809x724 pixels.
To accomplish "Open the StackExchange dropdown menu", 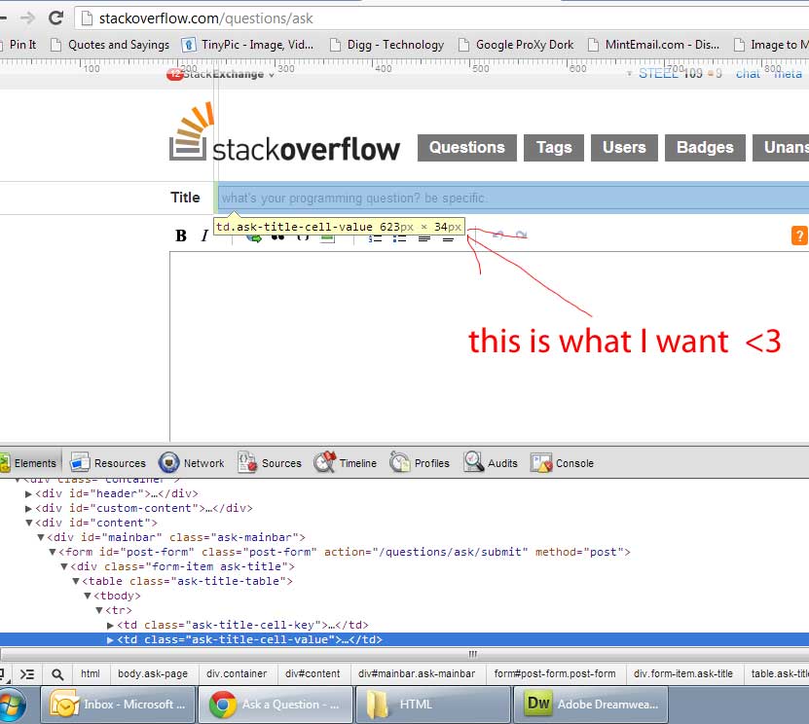I will pos(226,74).
